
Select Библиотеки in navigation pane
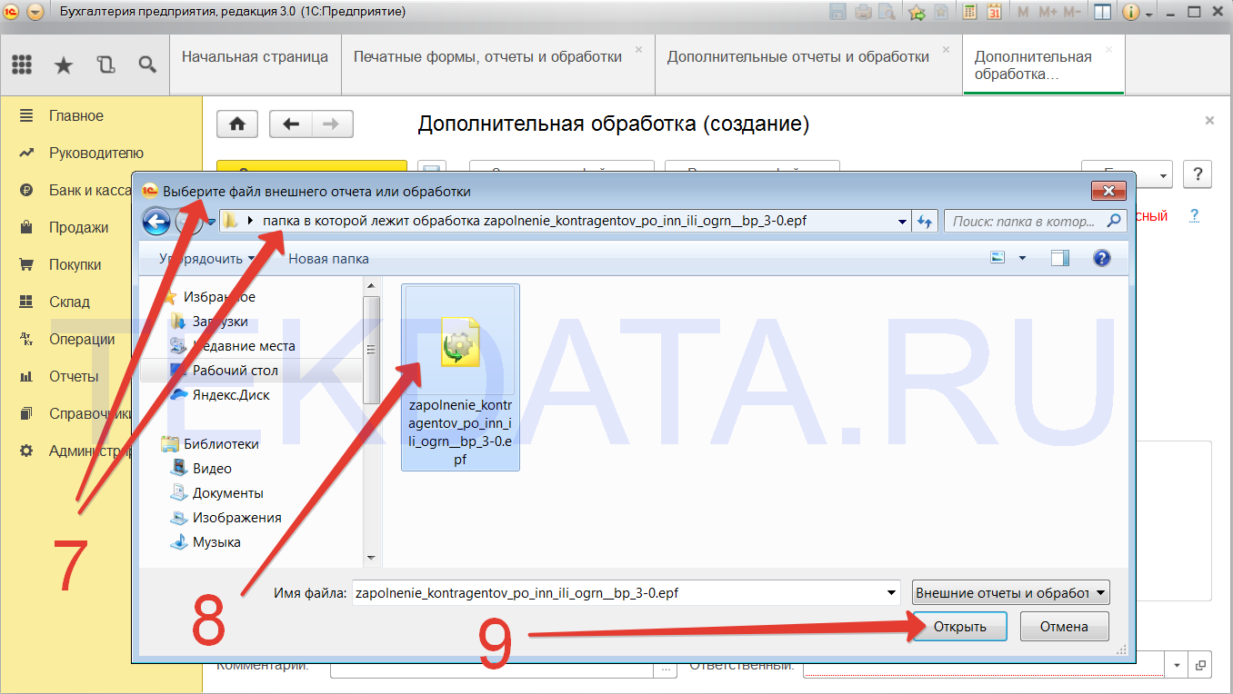click(221, 444)
